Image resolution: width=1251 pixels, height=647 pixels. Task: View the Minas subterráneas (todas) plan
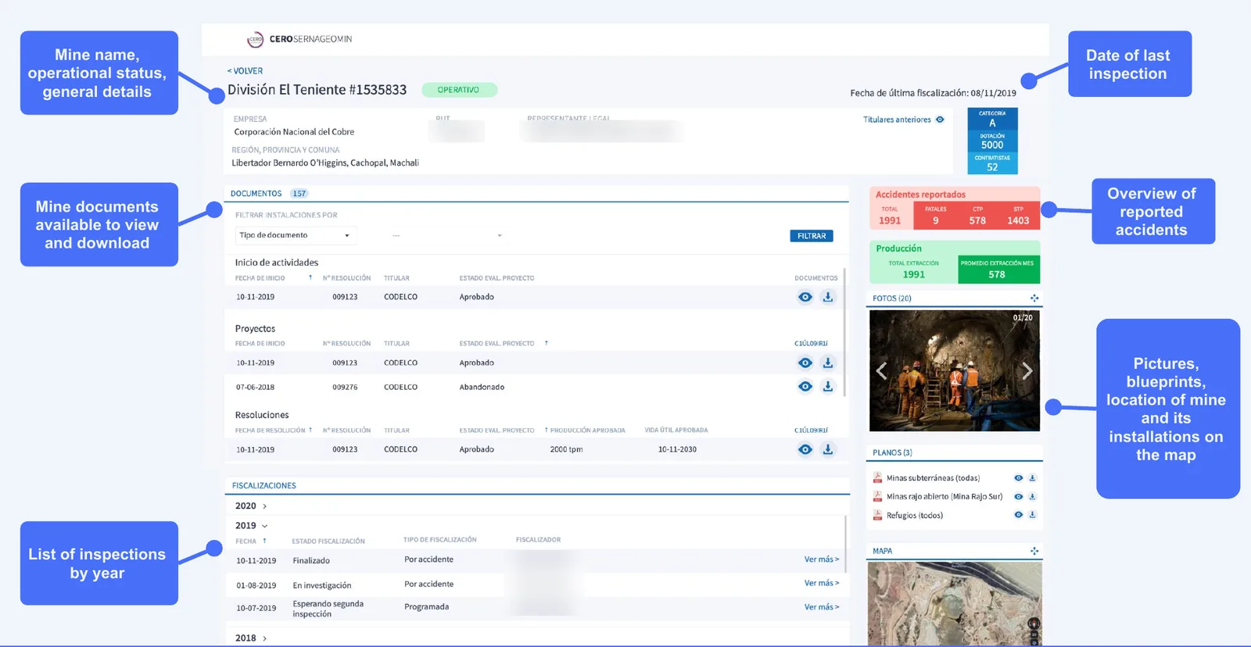tap(1018, 478)
